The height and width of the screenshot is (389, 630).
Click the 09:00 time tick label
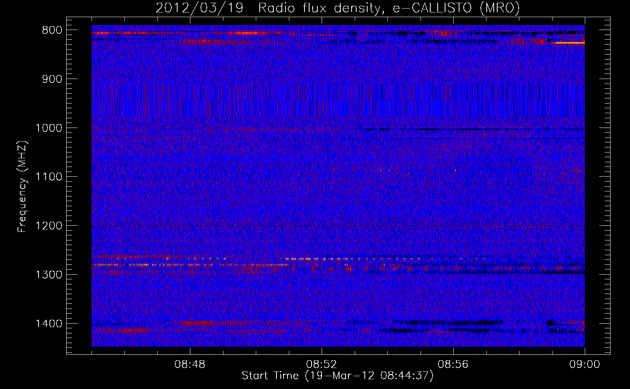coord(585,364)
